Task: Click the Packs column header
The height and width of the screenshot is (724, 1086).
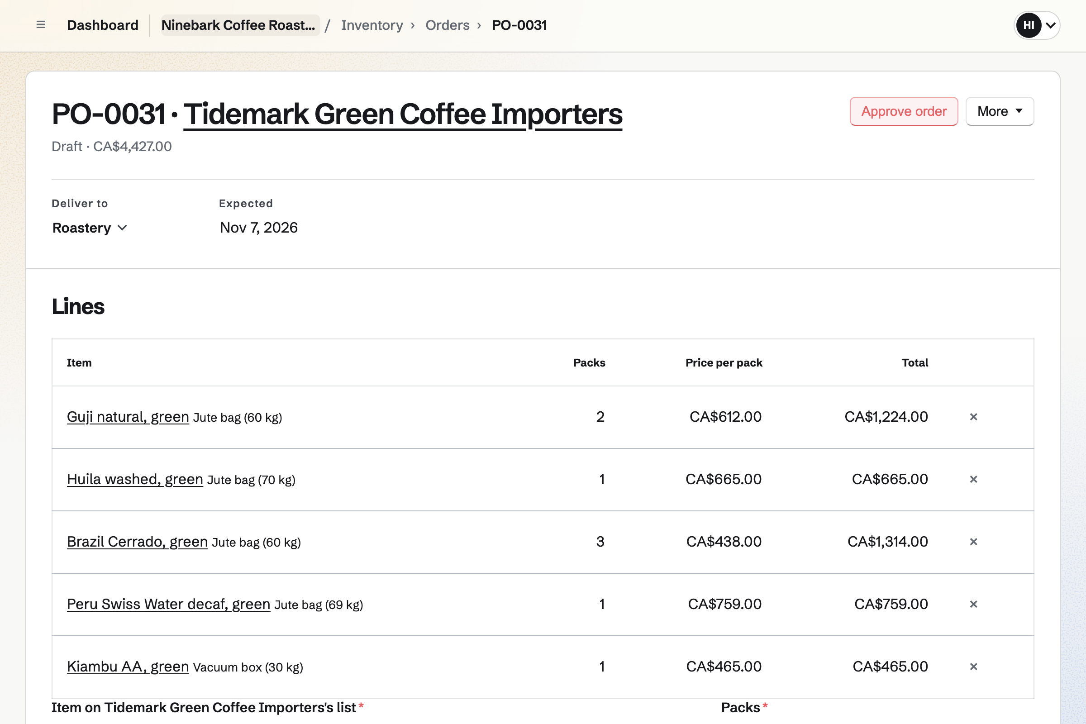Action: point(589,363)
